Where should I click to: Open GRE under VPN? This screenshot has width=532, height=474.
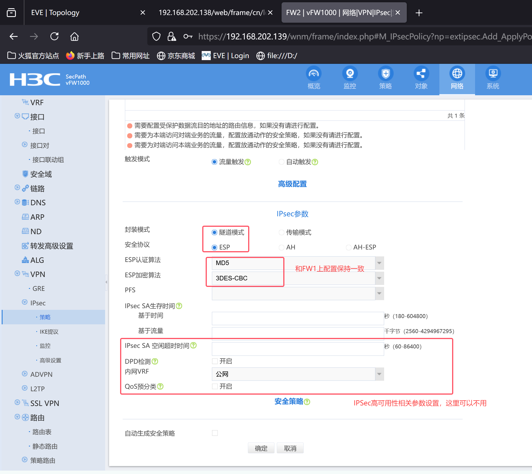click(x=39, y=288)
